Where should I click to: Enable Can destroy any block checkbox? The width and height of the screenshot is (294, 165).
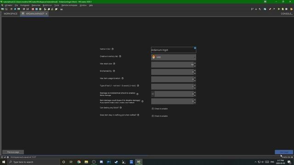tap(153, 109)
